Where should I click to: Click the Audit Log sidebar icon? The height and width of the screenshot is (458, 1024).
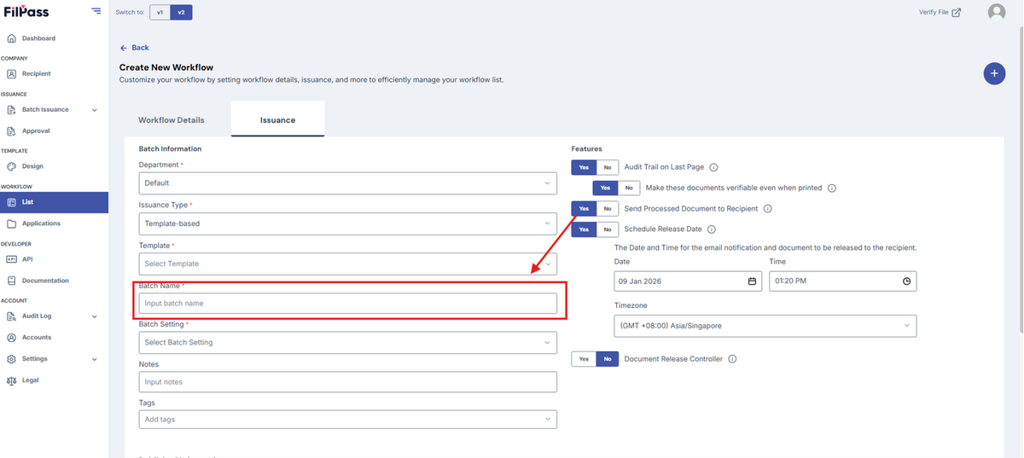point(11,316)
